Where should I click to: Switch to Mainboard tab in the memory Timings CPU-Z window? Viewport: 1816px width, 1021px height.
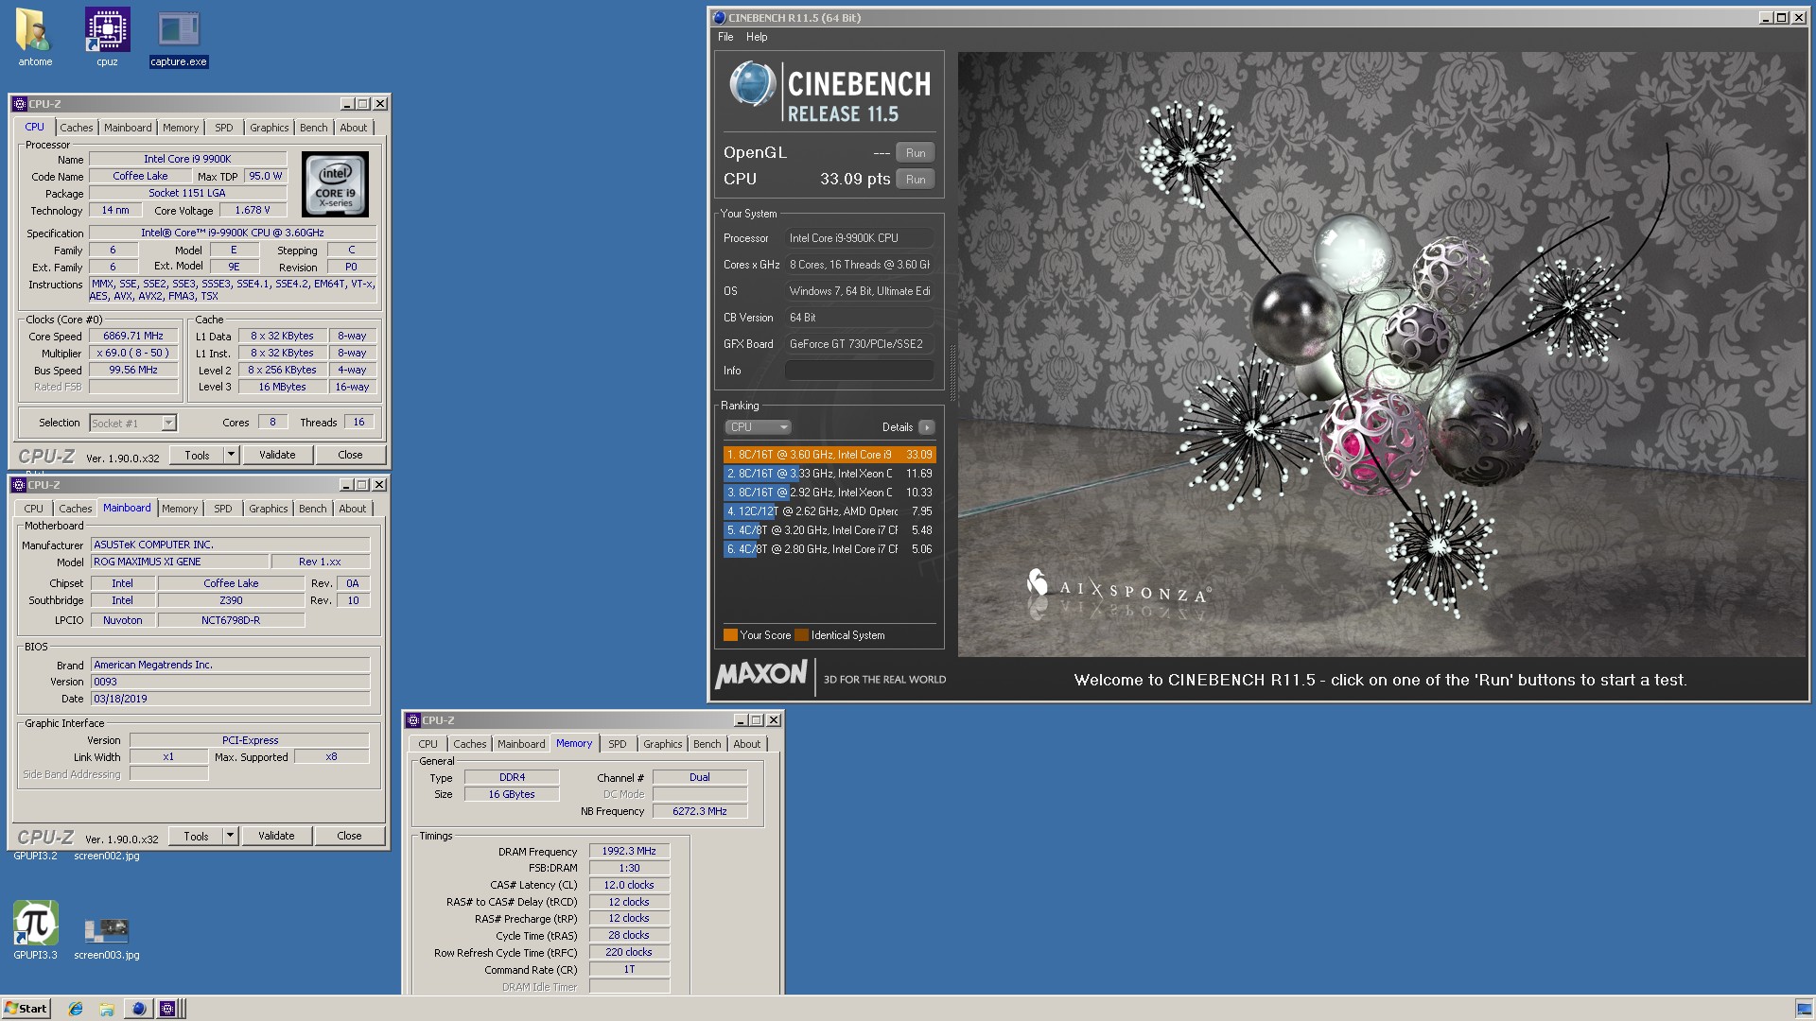click(521, 744)
